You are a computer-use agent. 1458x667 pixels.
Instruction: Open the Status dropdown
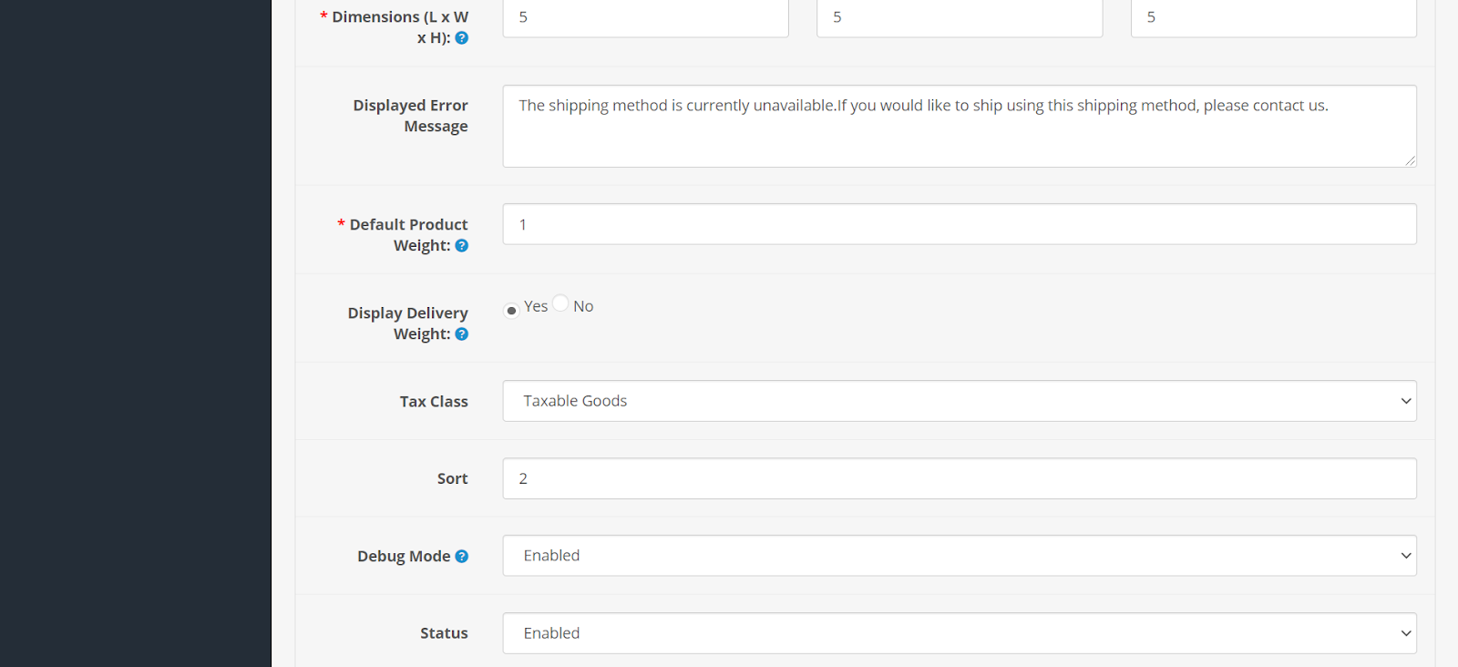pos(960,633)
